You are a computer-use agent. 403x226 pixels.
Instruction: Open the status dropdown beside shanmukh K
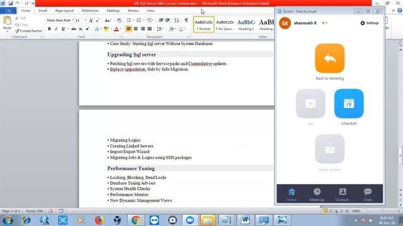[325, 23]
